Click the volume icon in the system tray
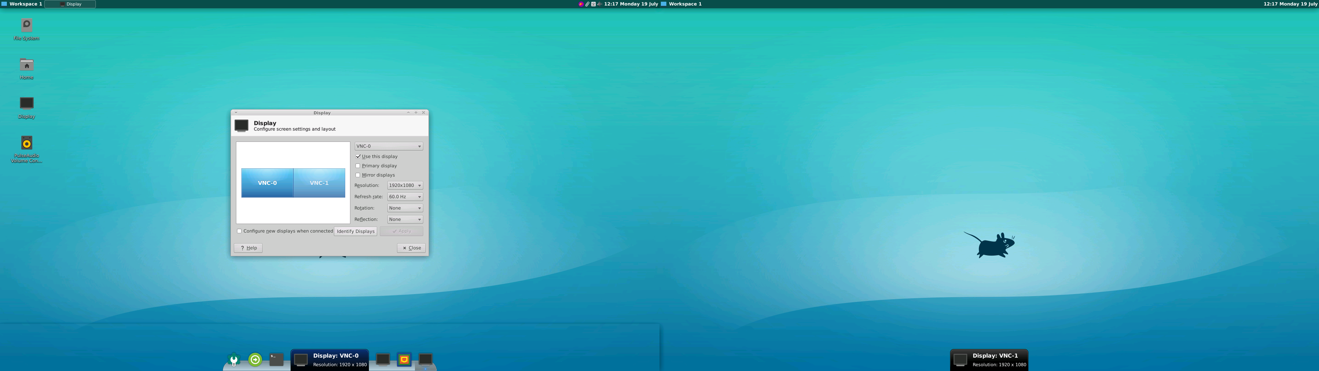 [x=599, y=3]
